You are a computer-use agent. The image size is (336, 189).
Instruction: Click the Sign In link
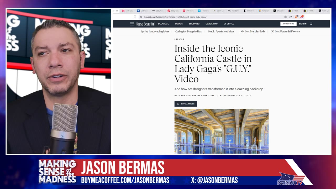[302, 24]
